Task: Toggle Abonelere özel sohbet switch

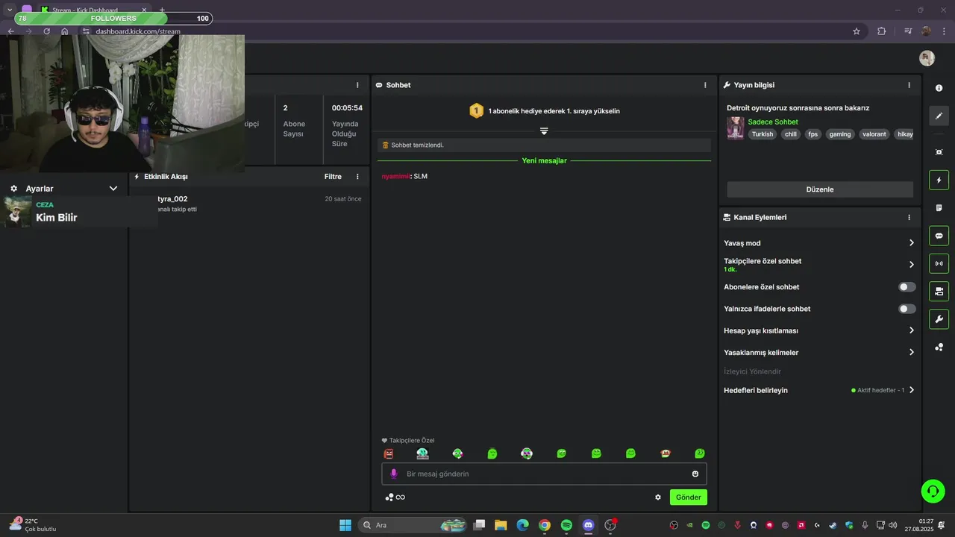Action: coord(907,287)
